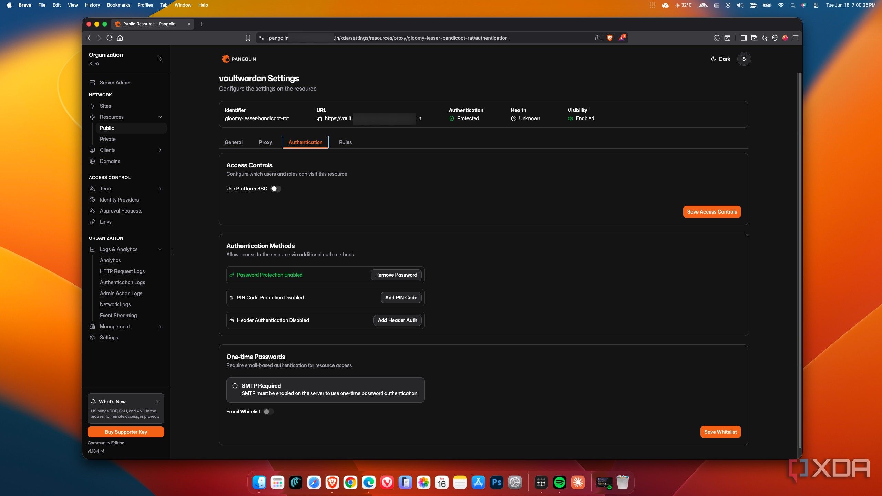This screenshot has height=496, width=882.
Task: Collapse the Resources sidebar section
Action: pos(126,117)
